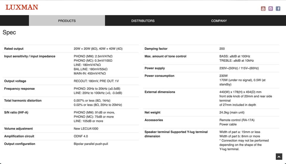Click the Power consumption label
Image resolution: width=286 pixels, height=164 pixels.
[159, 76]
